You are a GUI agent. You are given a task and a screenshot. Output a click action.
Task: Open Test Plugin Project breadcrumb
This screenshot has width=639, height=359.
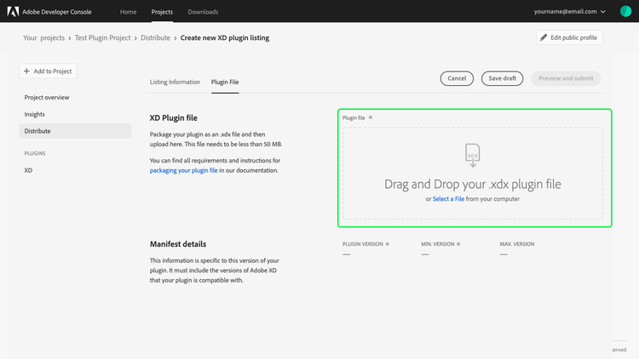tap(103, 37)
